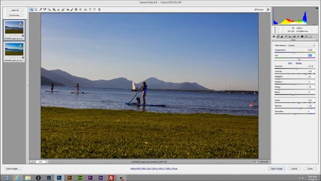Click the Temperature value field
321x181 pixels.
(311, 50)
